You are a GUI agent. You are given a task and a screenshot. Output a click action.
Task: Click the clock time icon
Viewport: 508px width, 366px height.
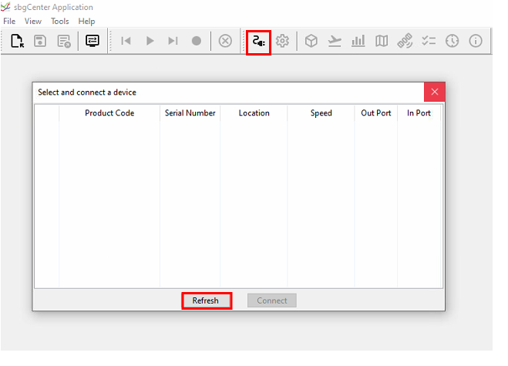click(452, 41)
